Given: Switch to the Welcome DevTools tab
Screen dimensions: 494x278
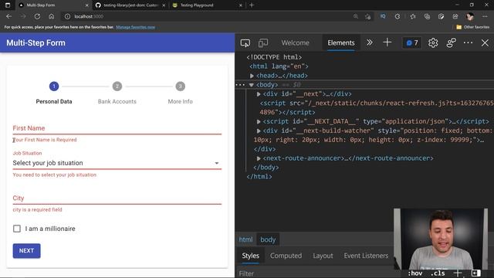Looking at the screenshot, I should click(x=295, y=43).
